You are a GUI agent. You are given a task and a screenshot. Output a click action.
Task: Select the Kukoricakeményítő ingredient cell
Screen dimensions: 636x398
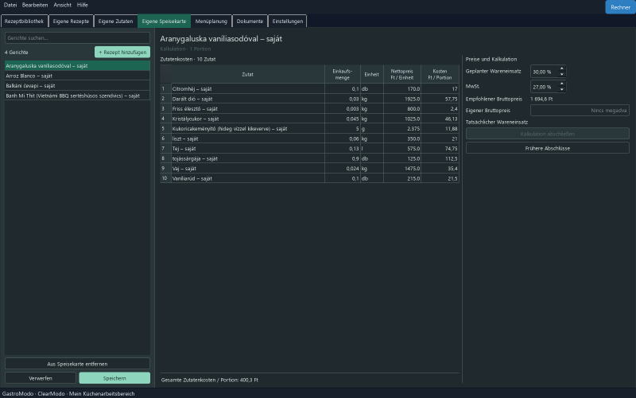[x=248, y=129]
